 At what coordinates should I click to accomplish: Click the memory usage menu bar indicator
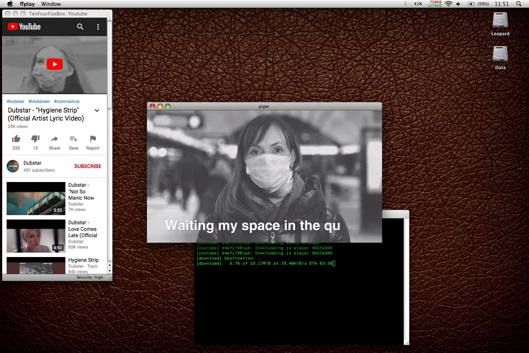tap(435, 4)
